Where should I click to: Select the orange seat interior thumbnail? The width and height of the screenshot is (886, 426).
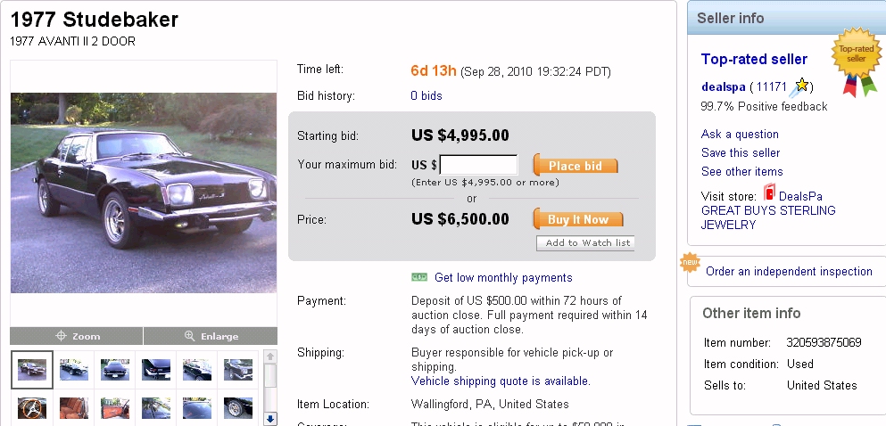[73, 408]
